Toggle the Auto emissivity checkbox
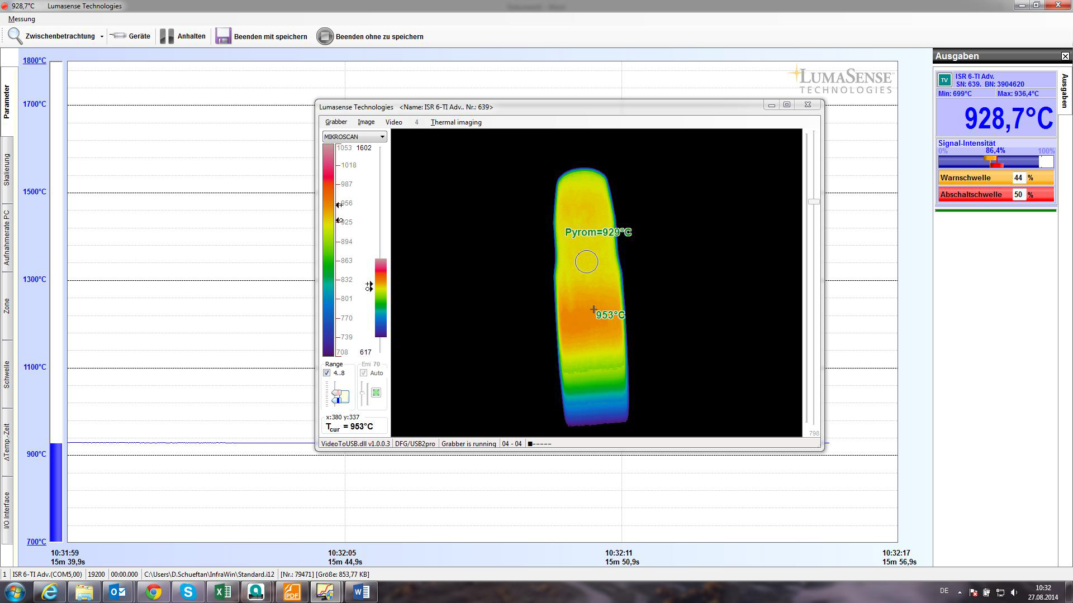The image size is (1073, 603). (364, 373)
